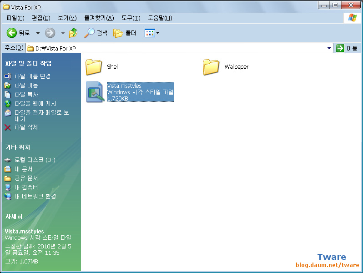Click the My Computer icon

tap(8, 187)
